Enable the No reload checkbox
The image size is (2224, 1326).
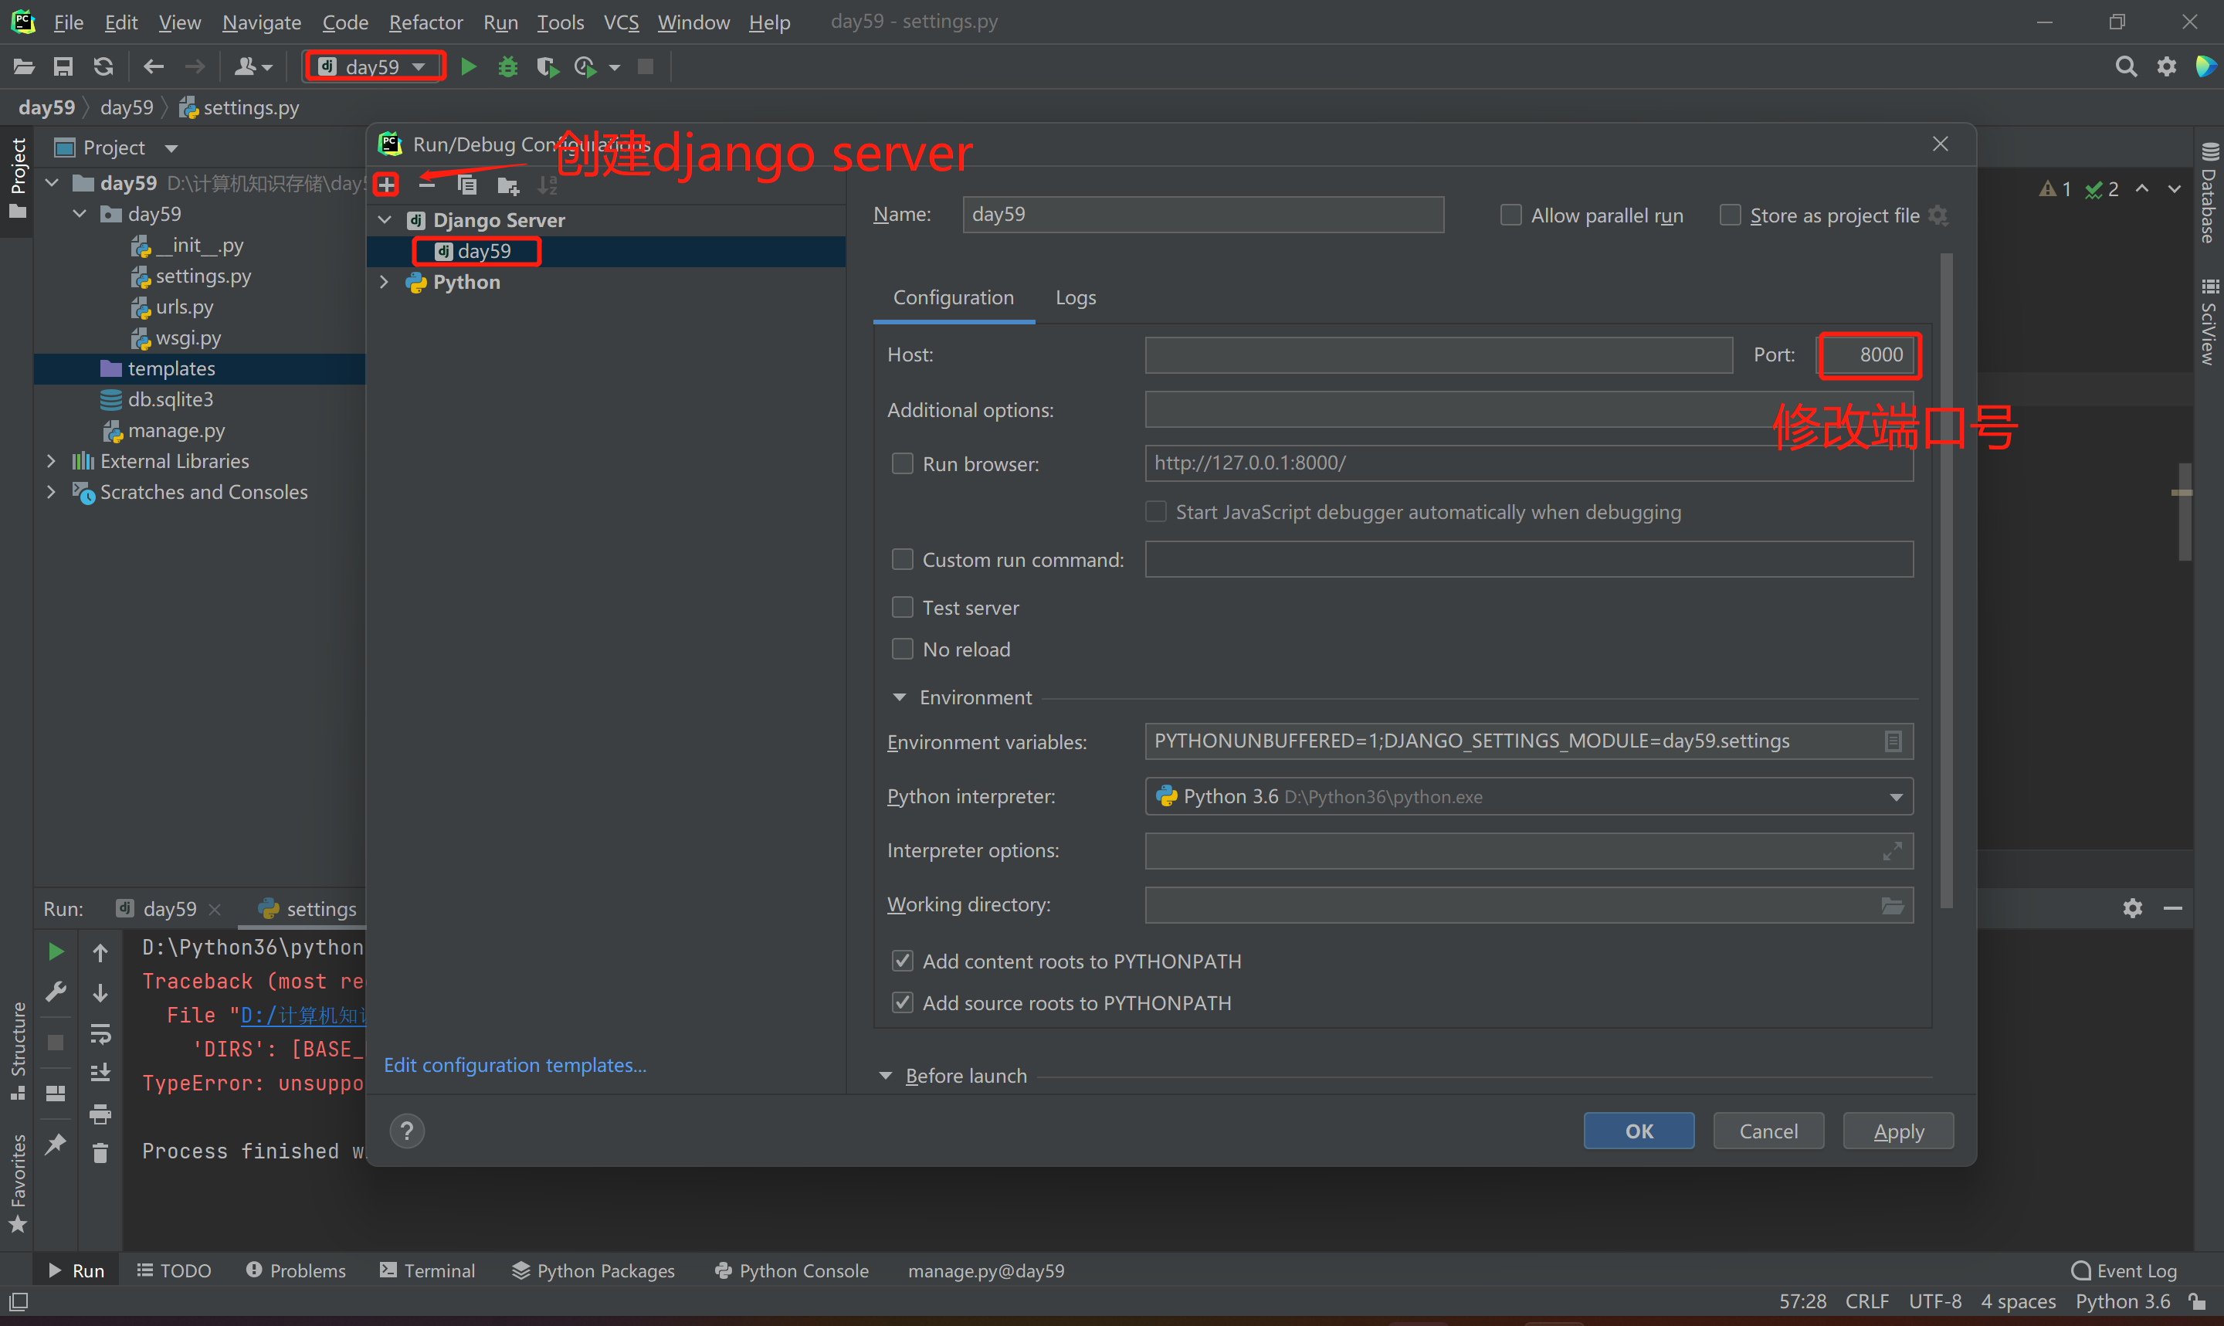coord(902,649)
